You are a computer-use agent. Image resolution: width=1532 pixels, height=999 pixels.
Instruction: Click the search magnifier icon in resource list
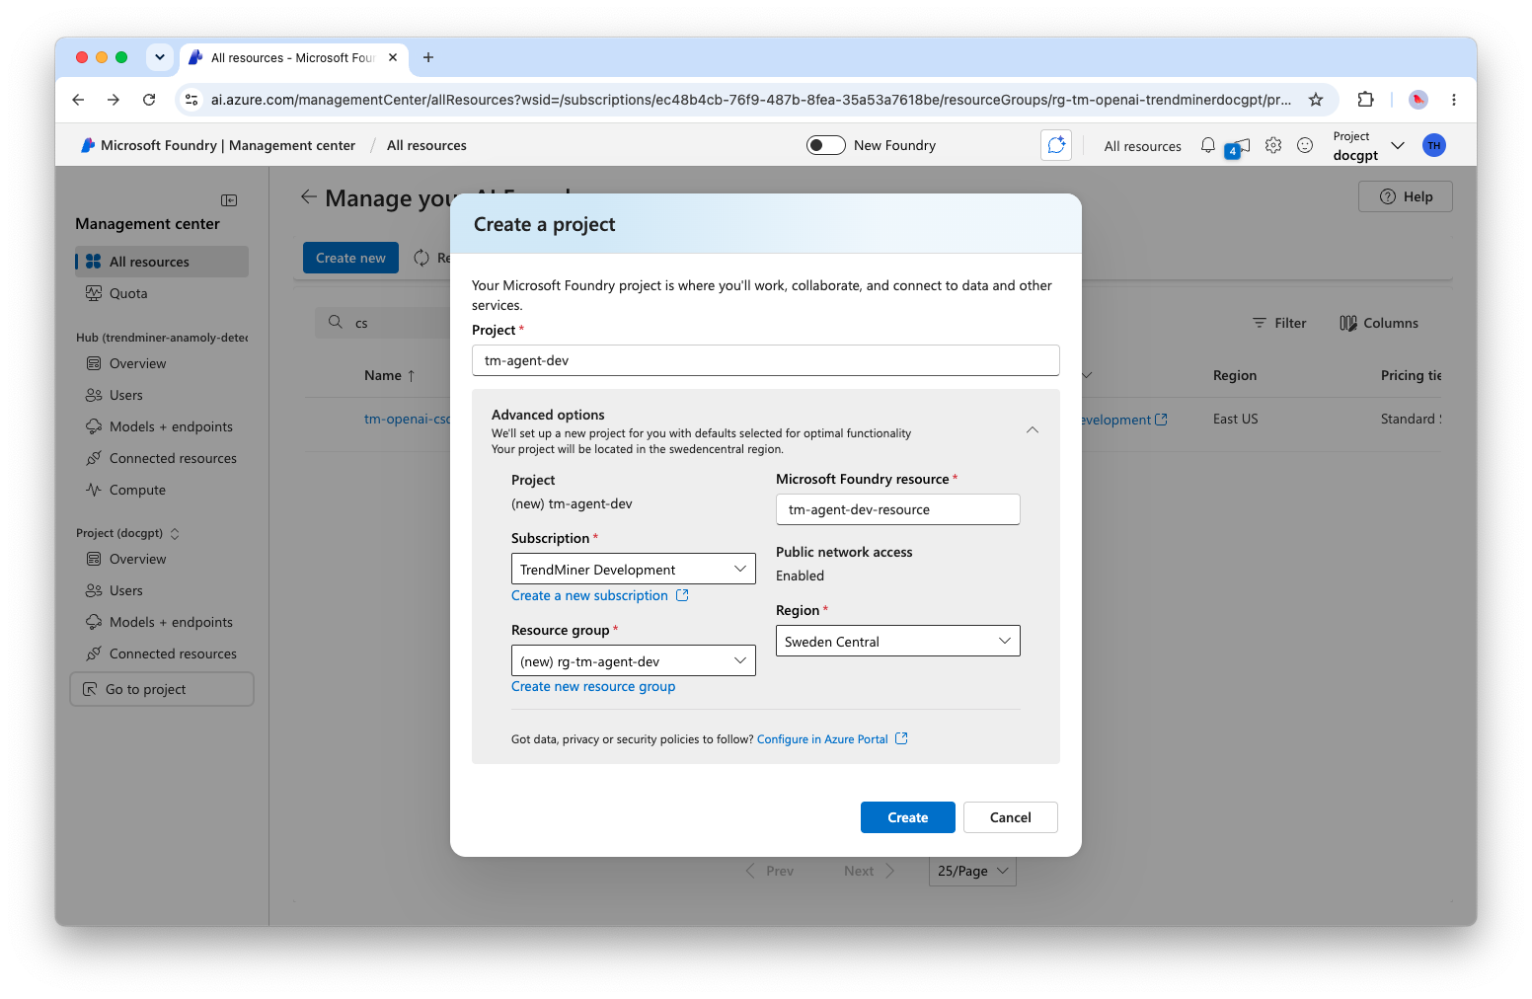(336, 322)
